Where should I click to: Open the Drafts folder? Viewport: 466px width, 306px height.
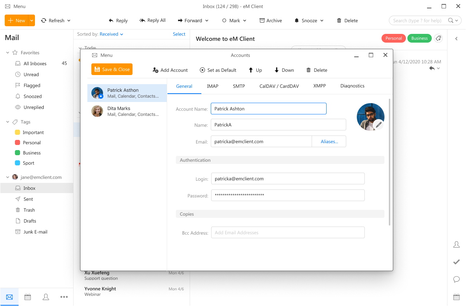point(36,221)
